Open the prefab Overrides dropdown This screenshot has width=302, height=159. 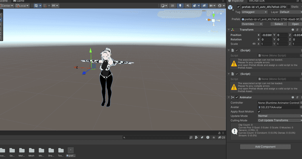252,24
